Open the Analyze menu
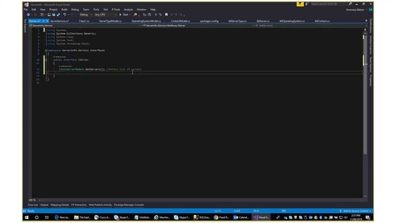Screen dimensions: 396x223 (128, 10)
